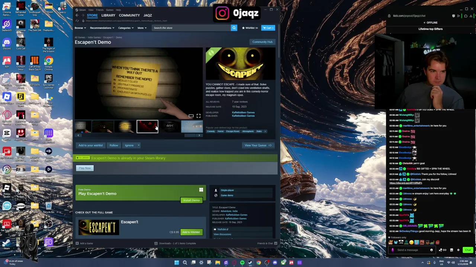
Task: Open the Friends menu in Steam title bar
Action: coord(100,10)
